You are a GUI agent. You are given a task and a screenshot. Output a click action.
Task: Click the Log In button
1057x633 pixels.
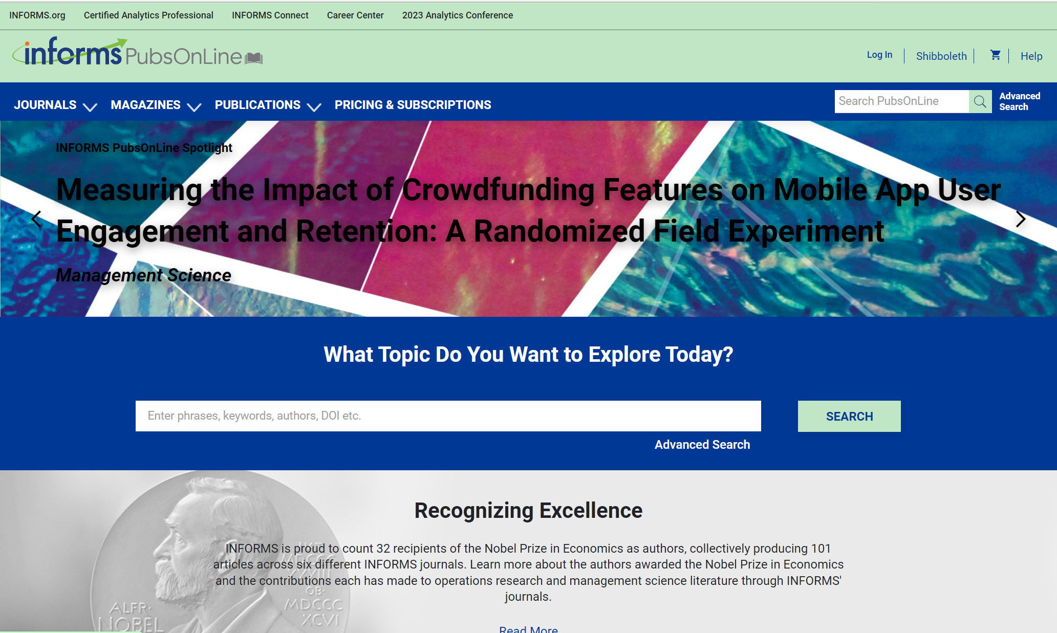879,54
